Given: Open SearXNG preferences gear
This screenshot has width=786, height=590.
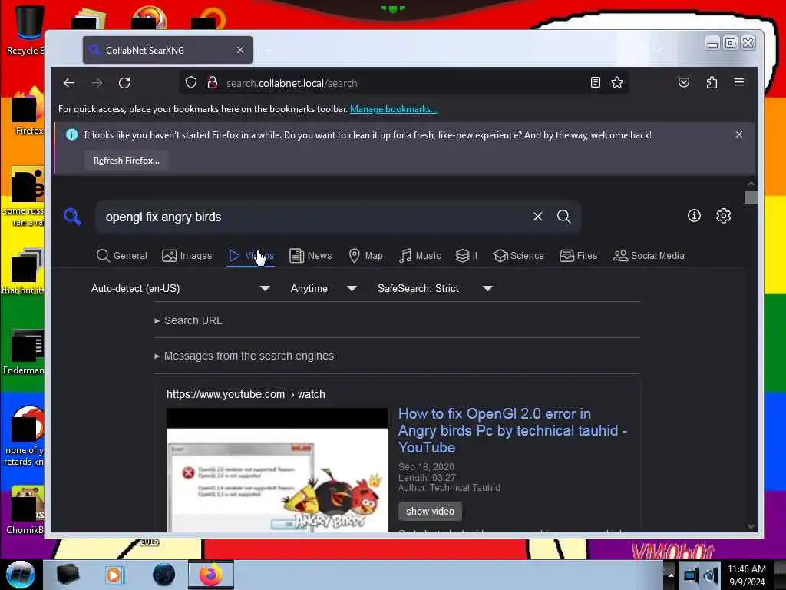Looking at the screenshot, I should (x=723, y=216).
